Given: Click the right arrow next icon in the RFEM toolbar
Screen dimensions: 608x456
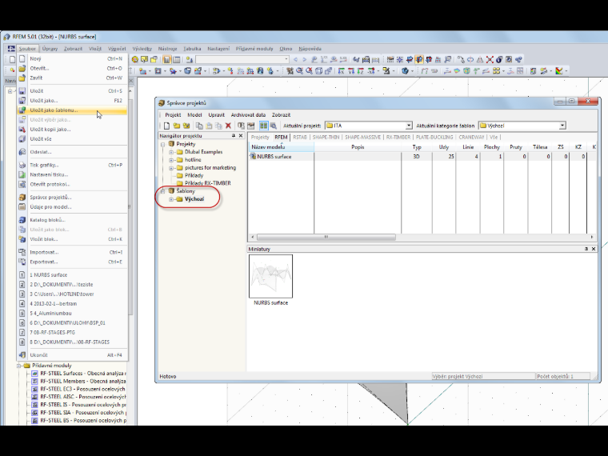Looking at the screenshot, I should click(x=304, y=59).
